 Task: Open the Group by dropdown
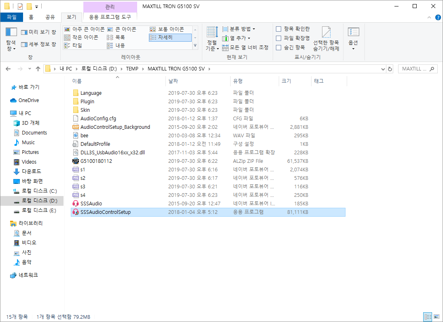click(239, 29)
